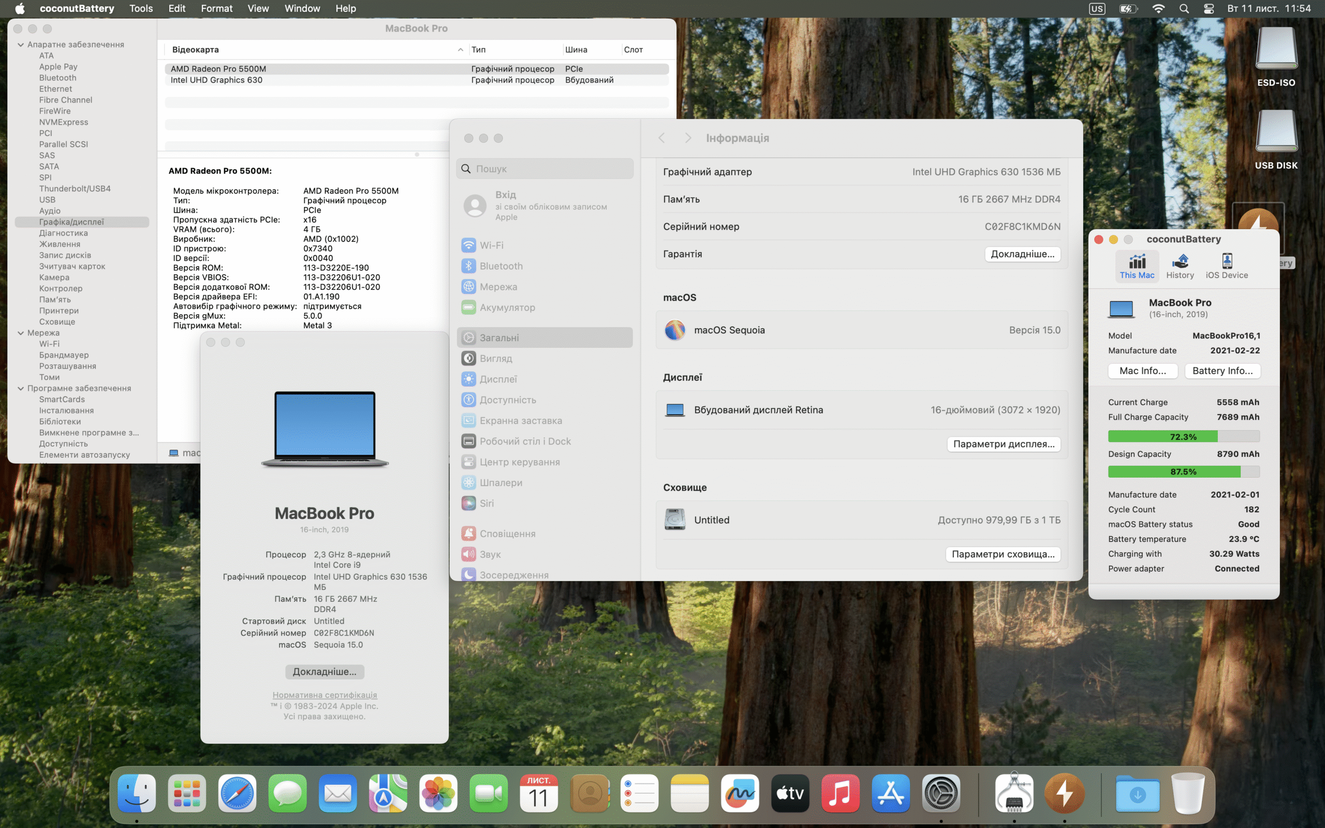The image size is (1325, 828).
Task: Select Акумулятор in settings sidebar
Action: (507, 307)
